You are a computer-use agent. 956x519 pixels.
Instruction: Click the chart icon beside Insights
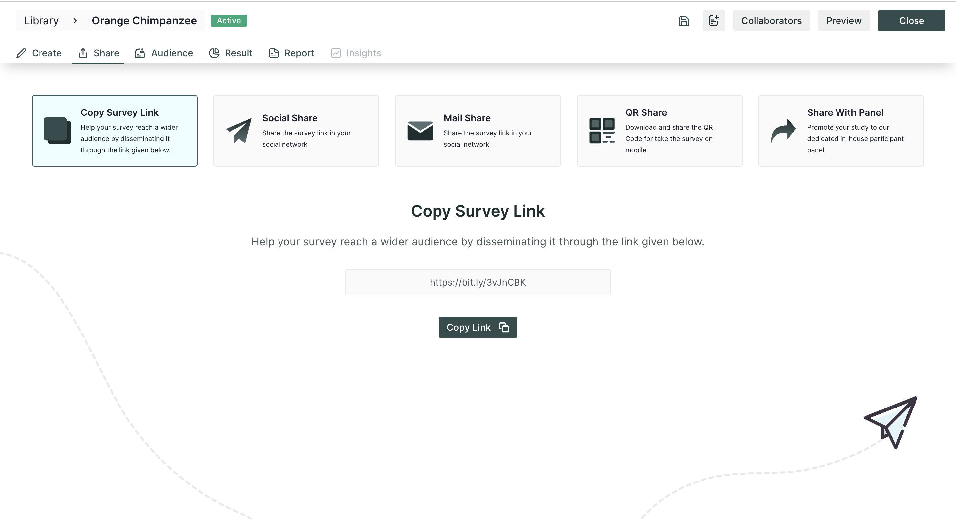coord(336,53)
